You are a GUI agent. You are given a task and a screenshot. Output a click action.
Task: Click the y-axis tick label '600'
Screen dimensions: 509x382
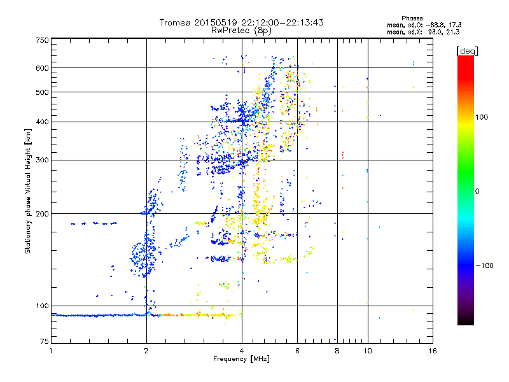click(x=42, y=68)
